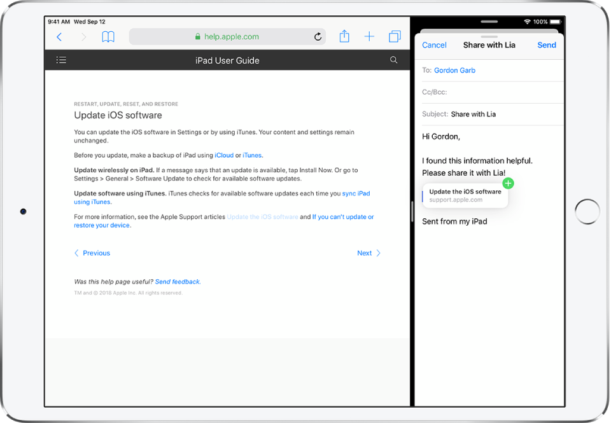Open the iTunes link in the article
Screen dimensions: 611x423
pyautogui.click(x=252, y=155)
